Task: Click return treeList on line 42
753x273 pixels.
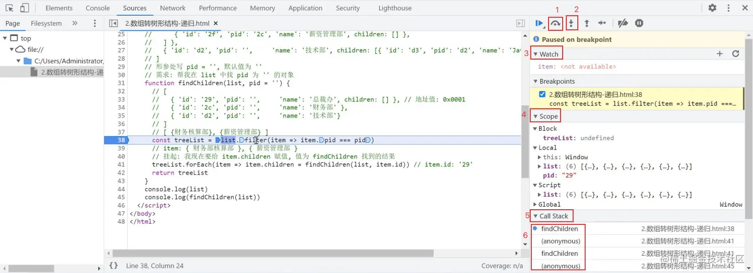Action: [x=180, y=173]
